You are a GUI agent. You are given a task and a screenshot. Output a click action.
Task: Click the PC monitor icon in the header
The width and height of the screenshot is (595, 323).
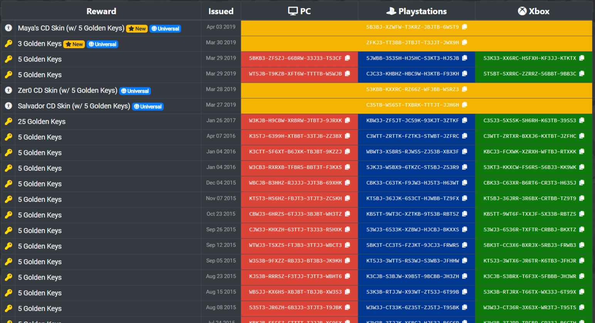(x=293, y=11)
